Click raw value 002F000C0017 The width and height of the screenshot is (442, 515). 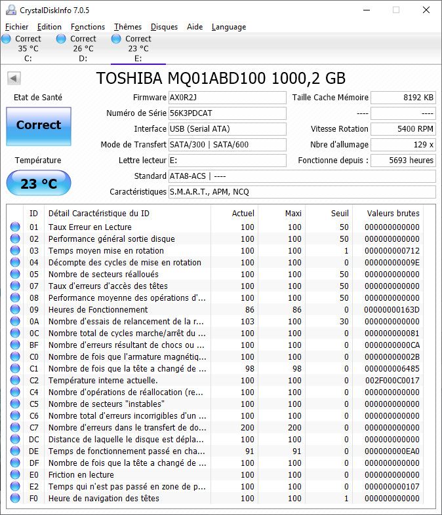[392, 380]
